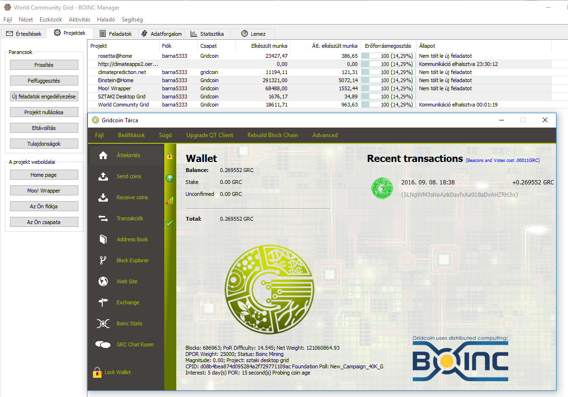The height and width of the screenshot is (397, 568).
Task: Click the Projekt nullázása button
Action: [x=44, y=112]
